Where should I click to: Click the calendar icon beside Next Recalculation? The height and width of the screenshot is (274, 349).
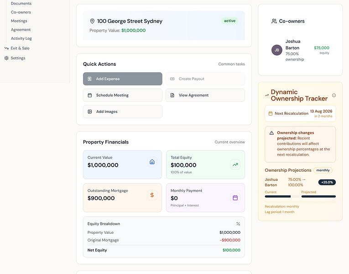point(271,113)
